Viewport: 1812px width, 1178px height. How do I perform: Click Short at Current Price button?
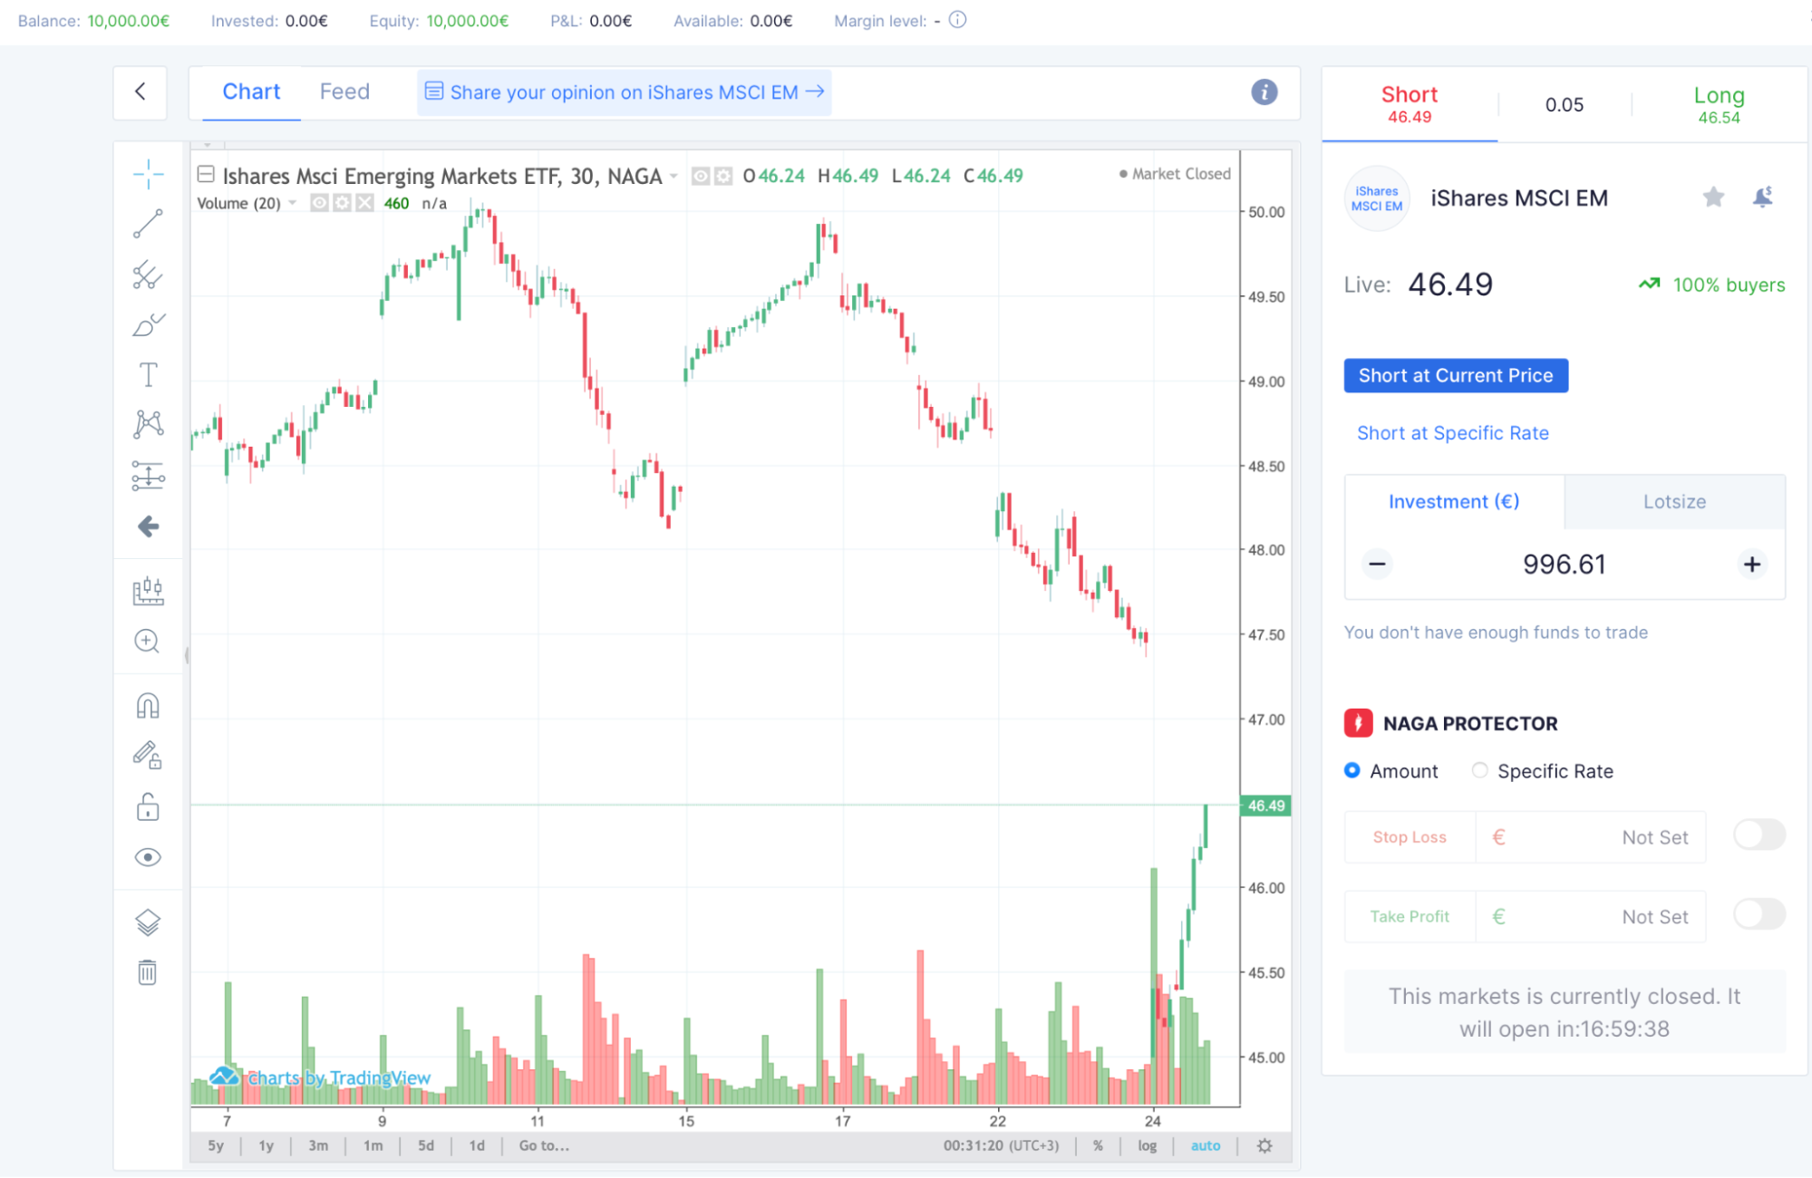point(1455,375)
